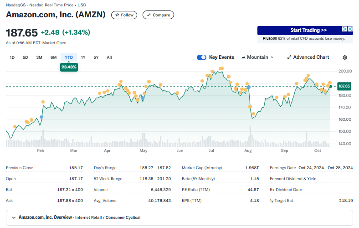The height and width of the screenshot is (228, 359).
Task: Click the Forward Dividend & Yield label
Action: tap(293, 179)
